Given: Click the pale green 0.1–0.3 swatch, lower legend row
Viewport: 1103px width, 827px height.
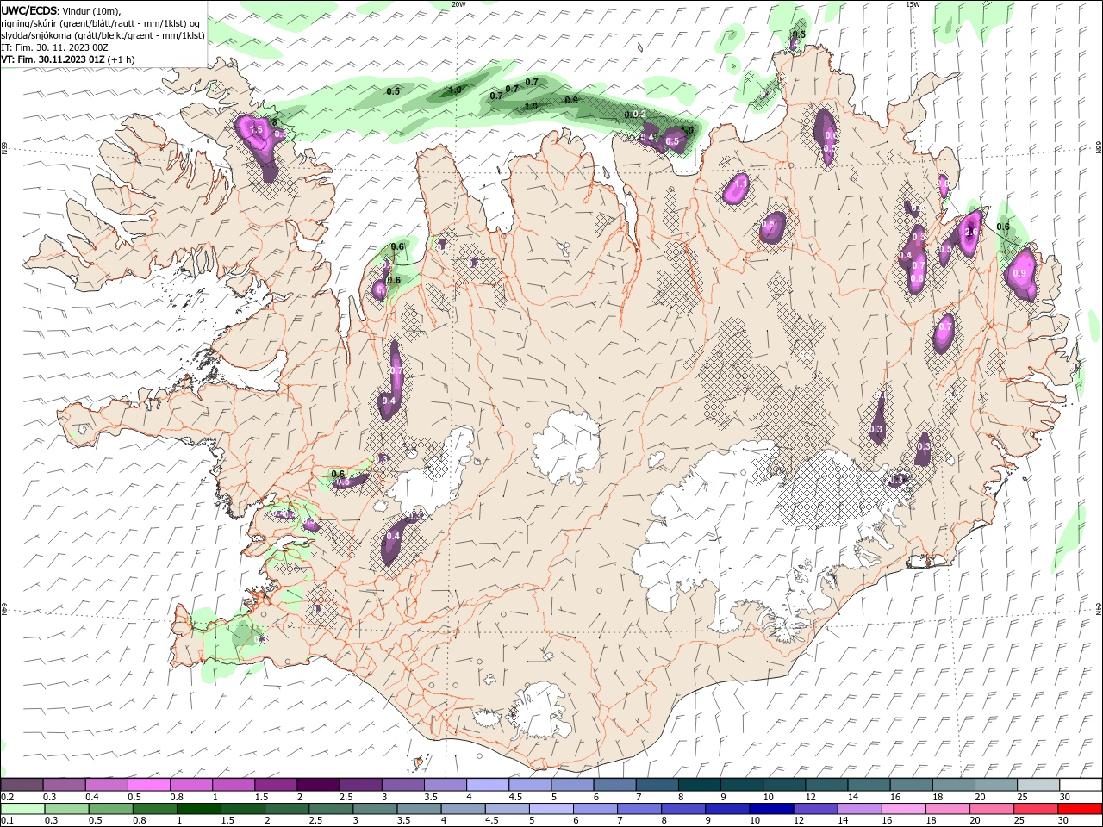Looking at the screenshot, I should (22, 809).
